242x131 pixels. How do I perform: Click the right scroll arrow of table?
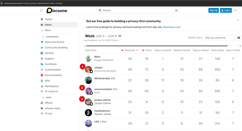pos(240,46)
